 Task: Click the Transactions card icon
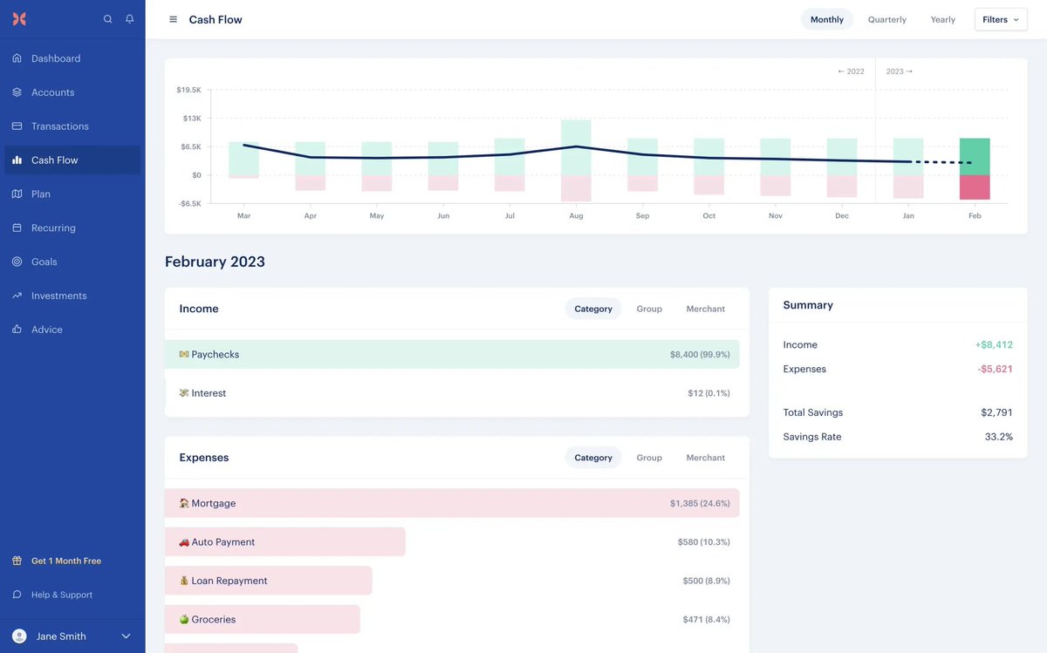point(17,126)
